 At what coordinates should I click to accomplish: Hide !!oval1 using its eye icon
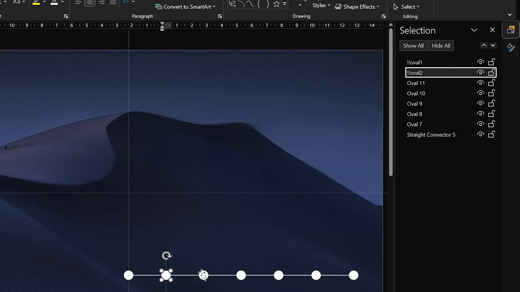coord(480,62)
